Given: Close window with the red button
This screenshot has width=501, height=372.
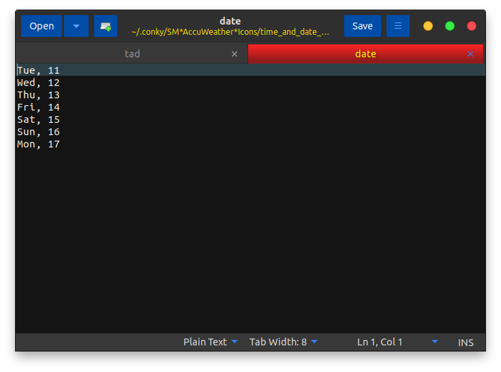Looking at the screenshot, I should (472, 26).
